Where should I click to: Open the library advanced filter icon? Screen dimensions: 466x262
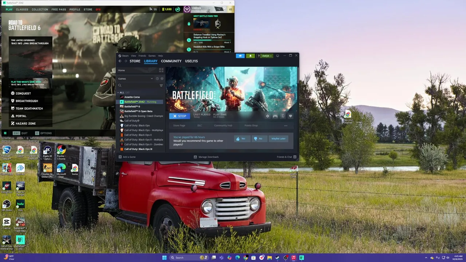161,86
